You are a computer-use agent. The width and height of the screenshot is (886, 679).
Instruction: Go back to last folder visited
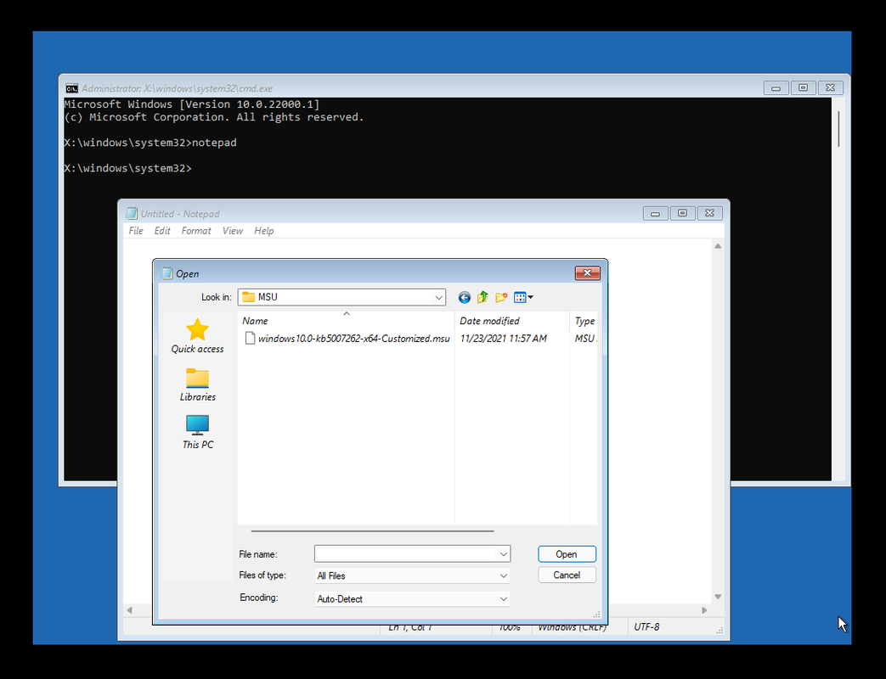[464, 297]
